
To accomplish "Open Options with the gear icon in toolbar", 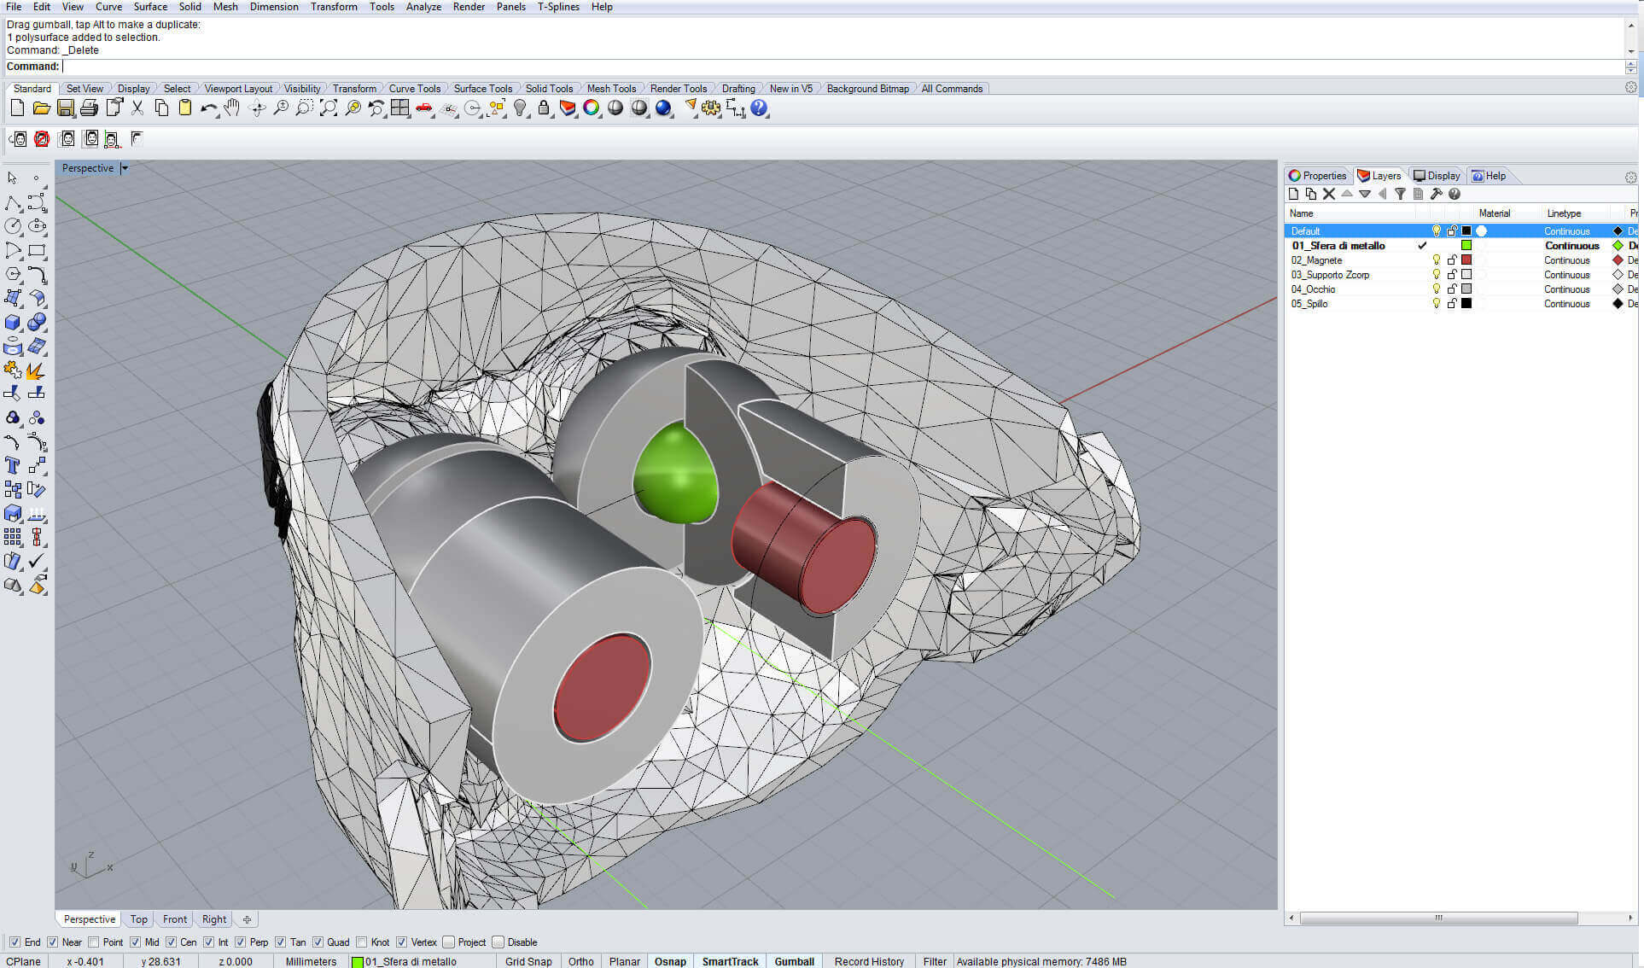I will (711, 108).
